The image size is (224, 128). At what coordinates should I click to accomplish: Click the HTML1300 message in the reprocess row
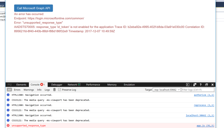coord(32,105)
